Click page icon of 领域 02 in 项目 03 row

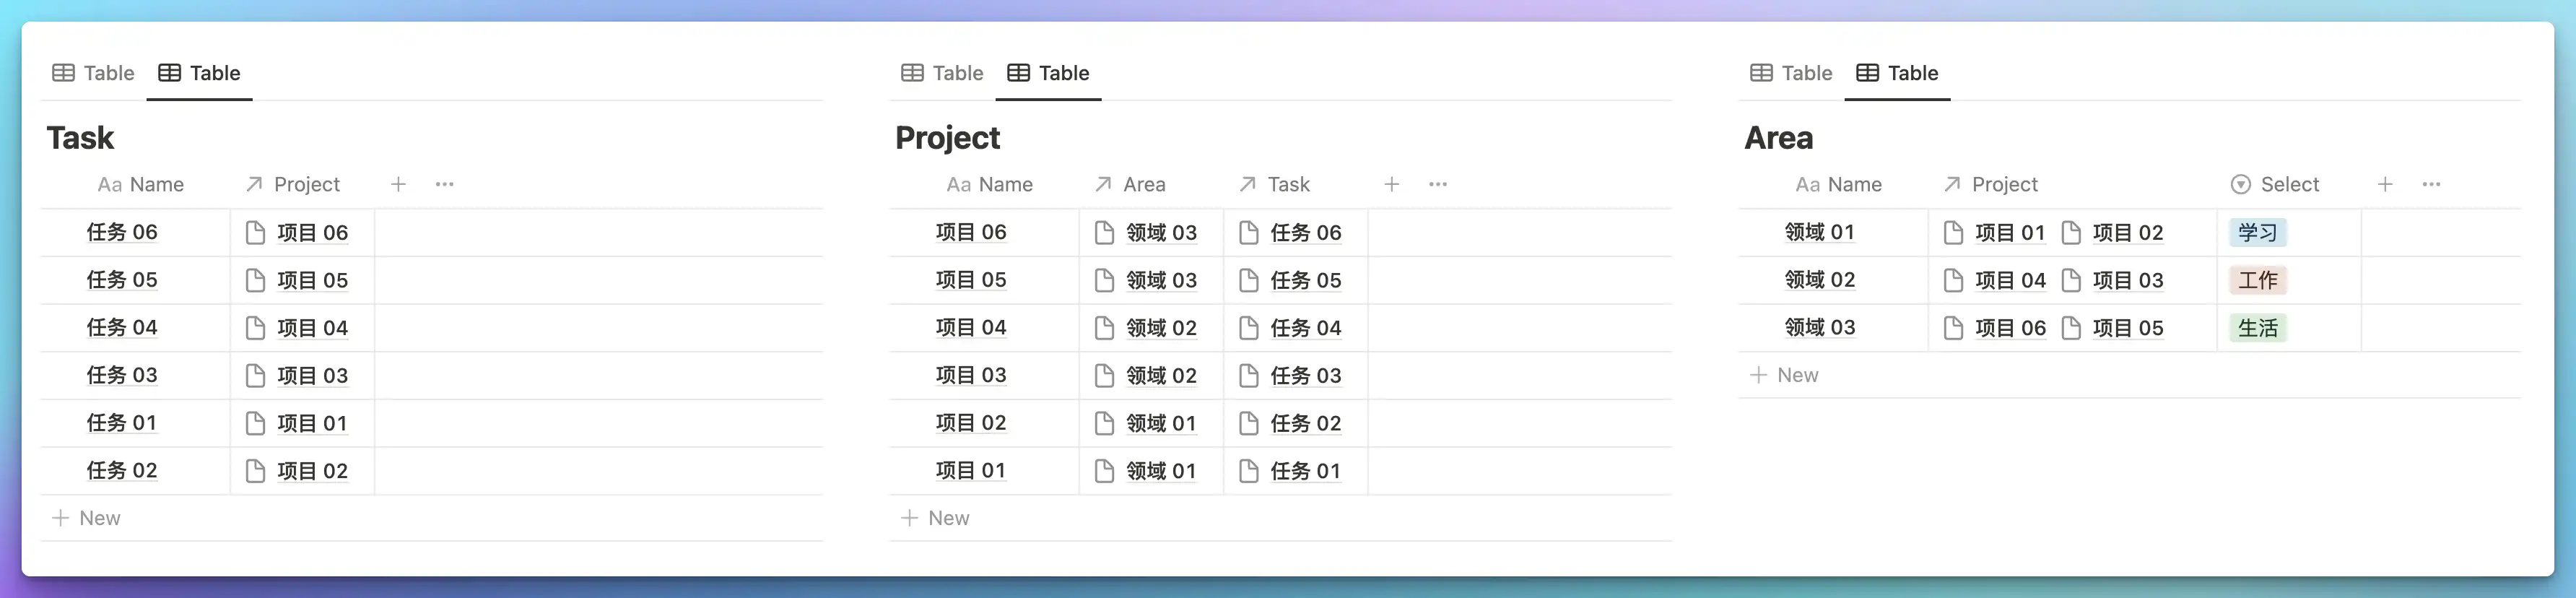pos(1104,375)
